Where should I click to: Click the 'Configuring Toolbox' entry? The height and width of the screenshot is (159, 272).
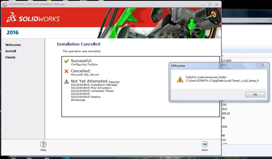point(84,64)
